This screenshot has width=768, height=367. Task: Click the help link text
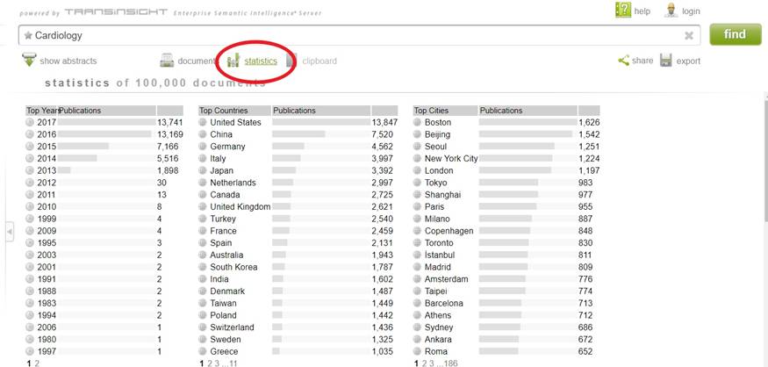(x=642, y=11)
